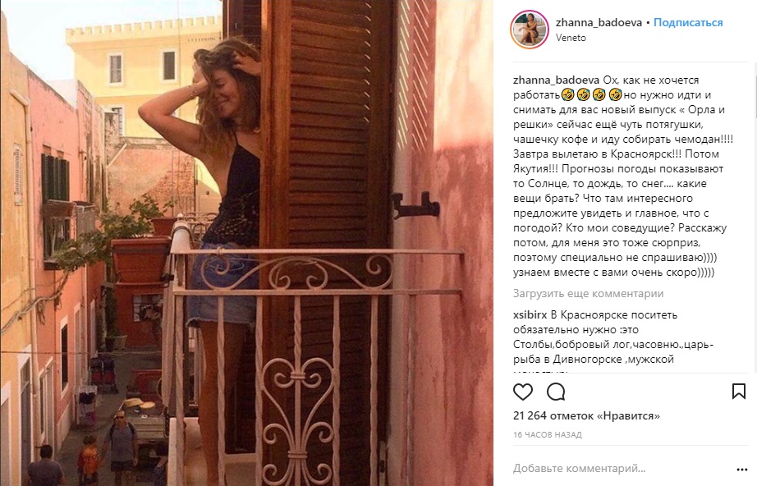Screen dimensions: 757x486
Task: Click the balcony photo of the post
Action: (246, 243)
